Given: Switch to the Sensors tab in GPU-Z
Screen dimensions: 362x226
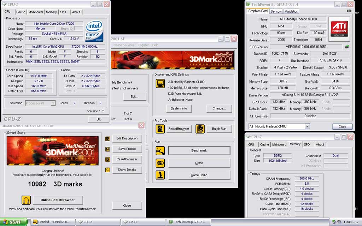Looking at the screenshot, I should coord(276,11).
